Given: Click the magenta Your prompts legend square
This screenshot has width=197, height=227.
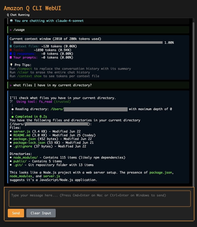Looking at the screenshot, I should coord(11,58).
